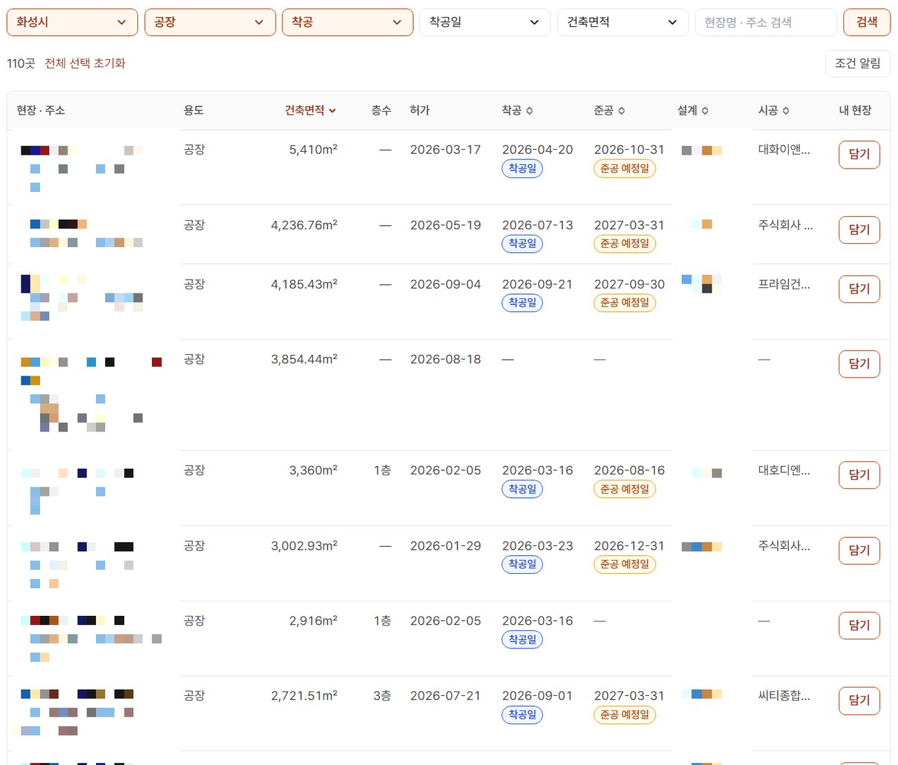Image resolution: width=898 pixels, height=765 pixels.
Task: Click 전체 선택 초기화 link
Action: 85,64
